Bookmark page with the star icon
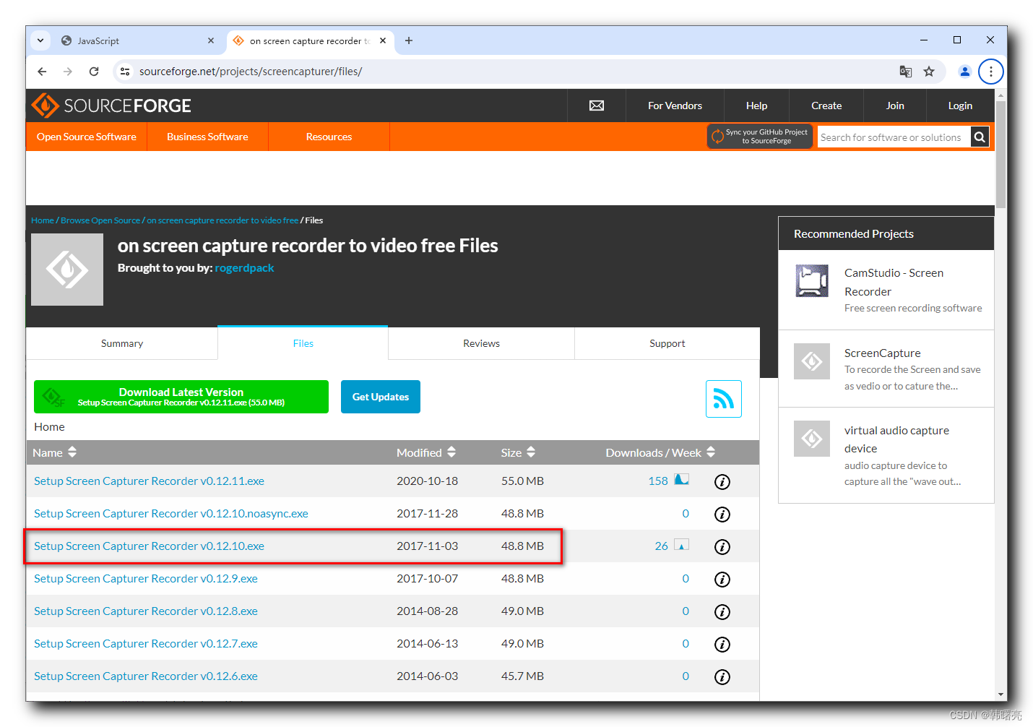 point(929,72)
